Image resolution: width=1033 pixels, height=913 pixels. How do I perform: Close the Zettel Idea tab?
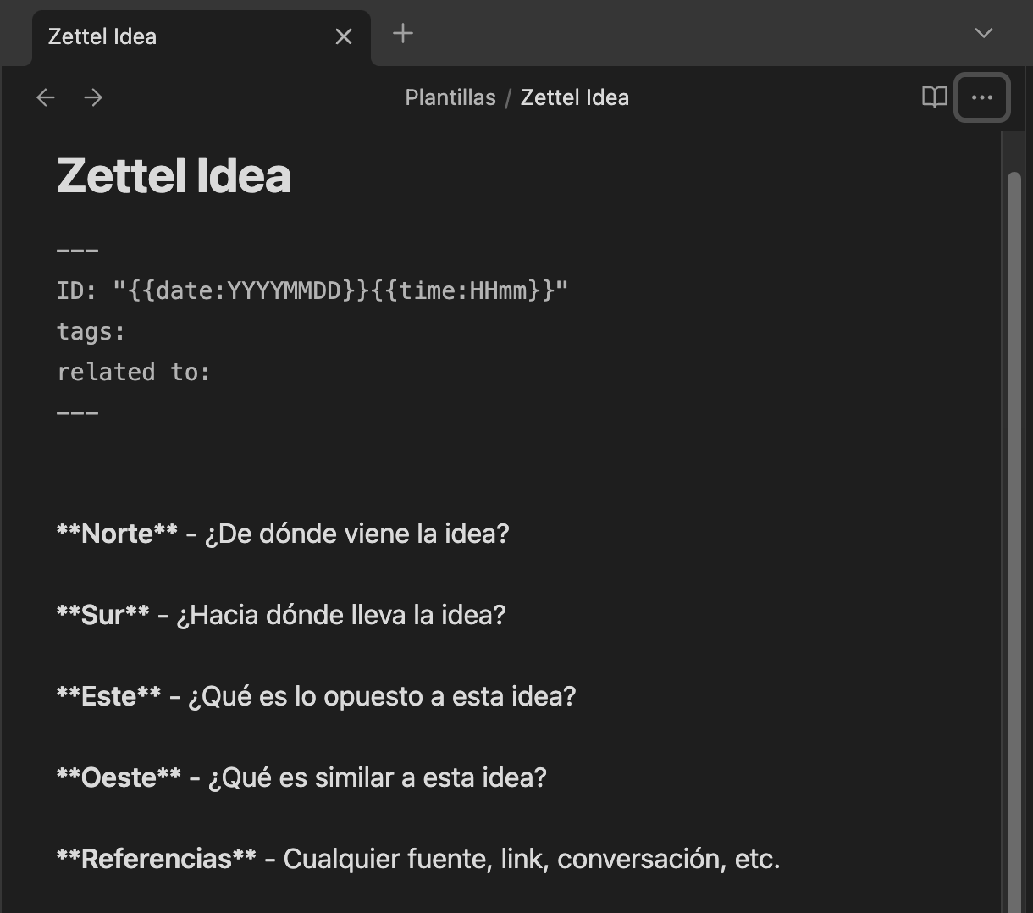[x=342, y=36]
